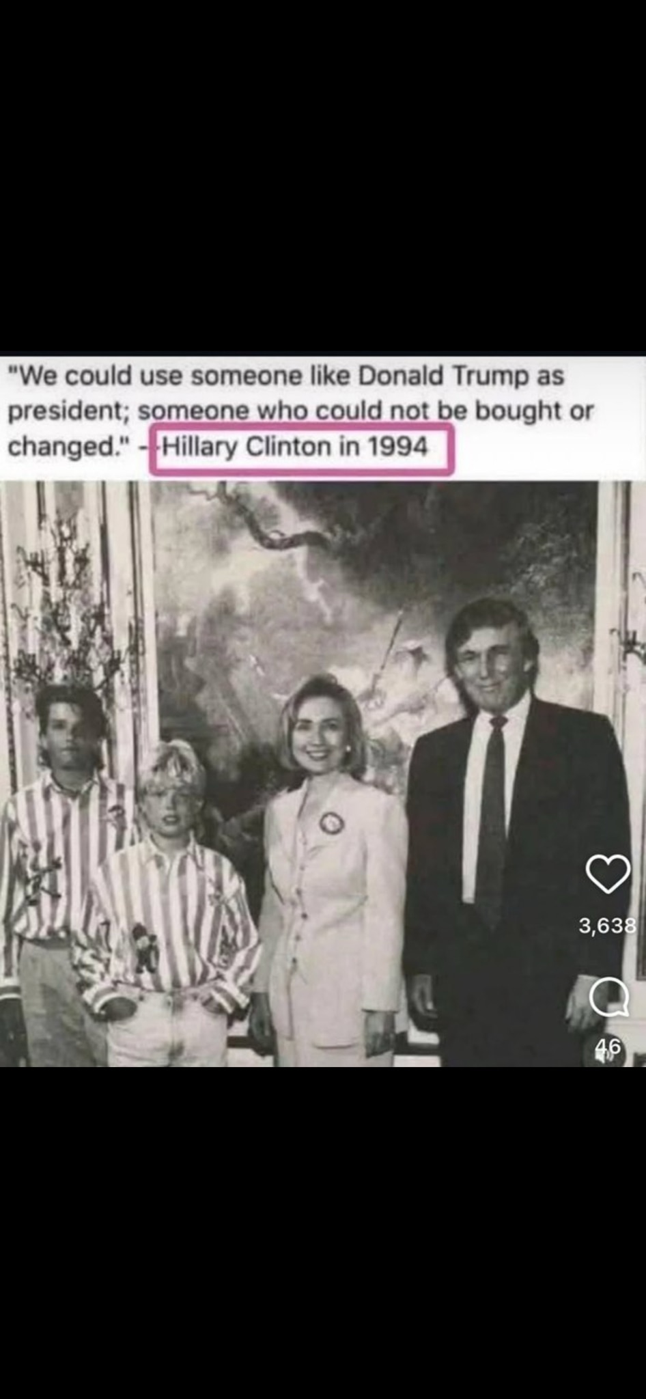Tap the 46 comments count
This screenshot has width=646, height=1399.
click(x=608, y=1046)
